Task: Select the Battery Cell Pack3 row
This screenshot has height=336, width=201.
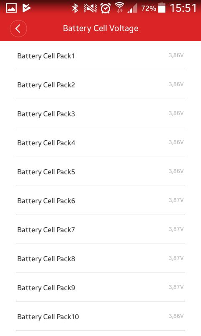Action: pos(100,113)
